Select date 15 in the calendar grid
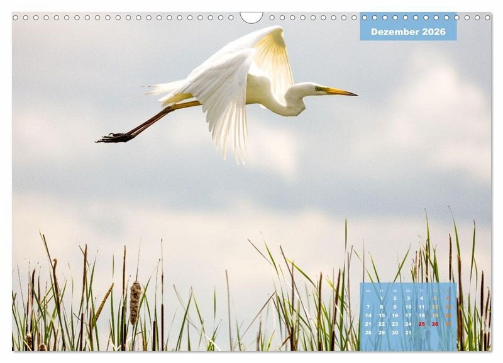Image resolution: width=503 pixels, height=363 pixels. [382, 315]
